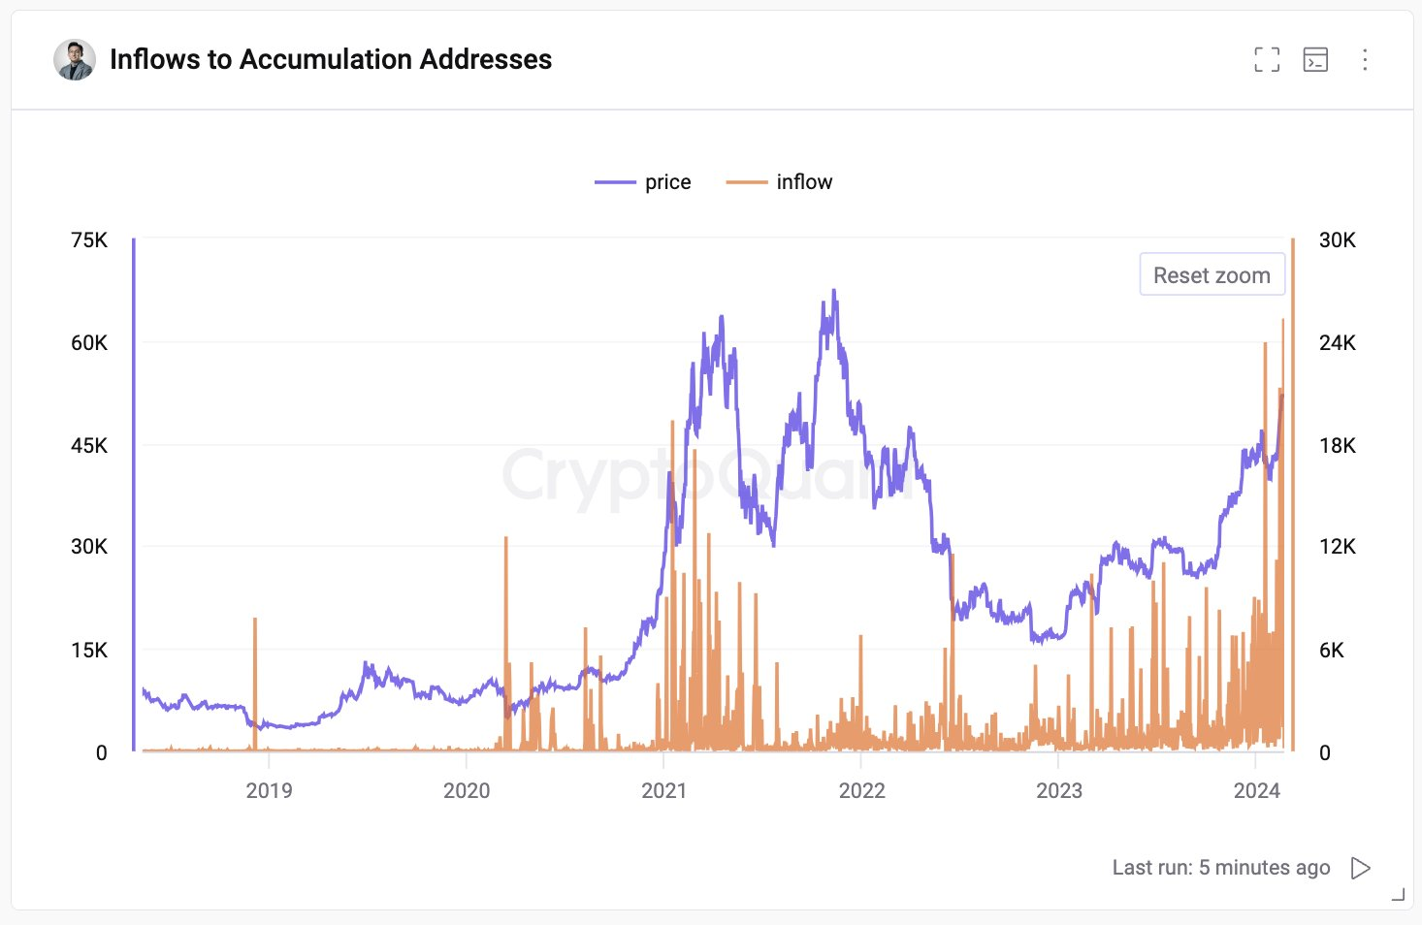Expand chart actions from the overflow menu
The width and height of the screenshot is (1422, 925).
coord(1364,60)
